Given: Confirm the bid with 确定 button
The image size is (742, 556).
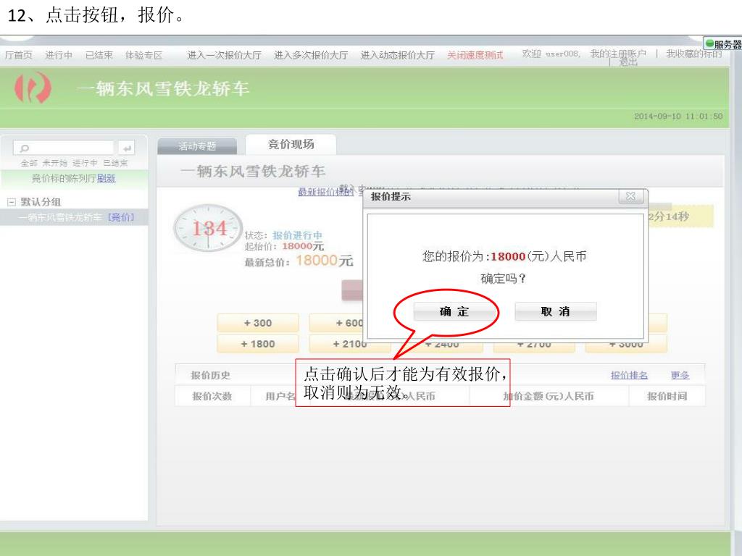Looking at the screenshot, I should pos(454,311).
